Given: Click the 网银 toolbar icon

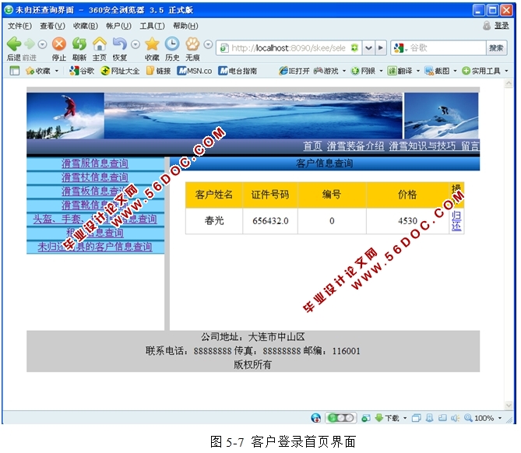Looking at the screenshot, I should pos(355,71).
